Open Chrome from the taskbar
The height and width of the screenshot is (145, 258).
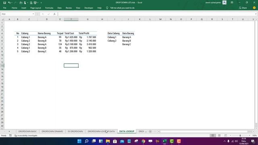coord(144,141)
